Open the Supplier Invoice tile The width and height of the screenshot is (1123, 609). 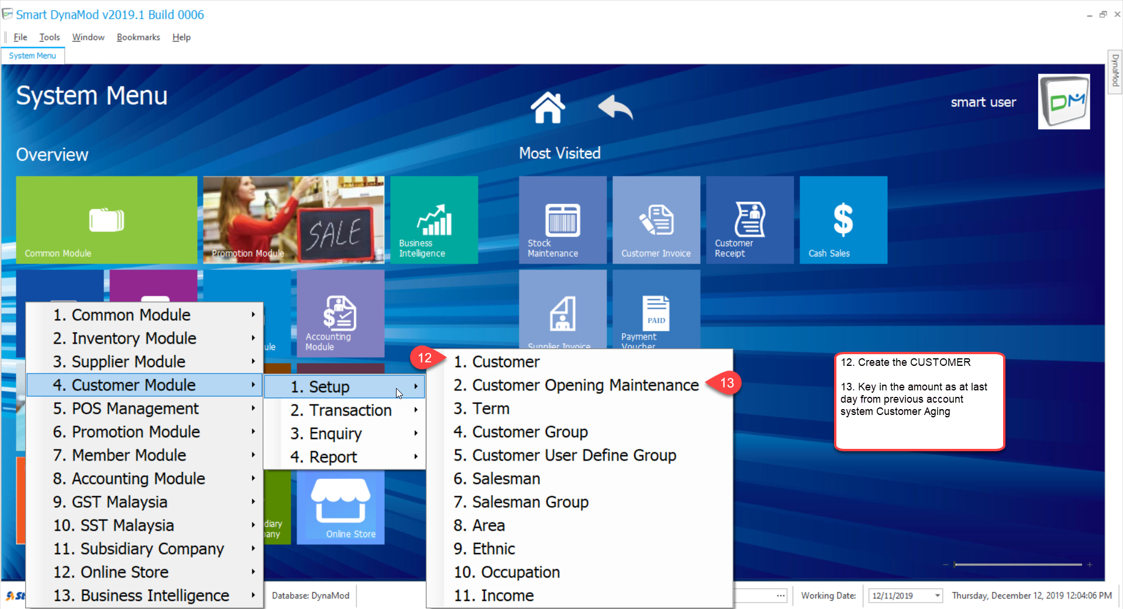tap(563, 310)
